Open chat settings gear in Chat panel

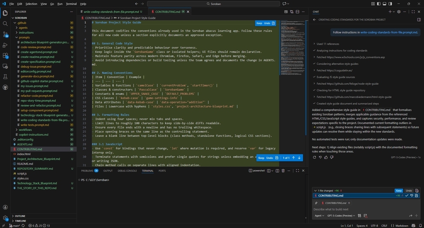pos(399,12)
